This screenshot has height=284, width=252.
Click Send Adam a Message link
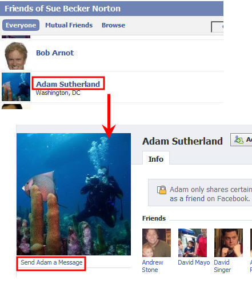[x=51, y=262]
